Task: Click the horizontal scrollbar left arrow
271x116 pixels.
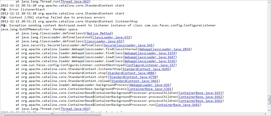Action: pyautogui.click(x=2, y=114)
